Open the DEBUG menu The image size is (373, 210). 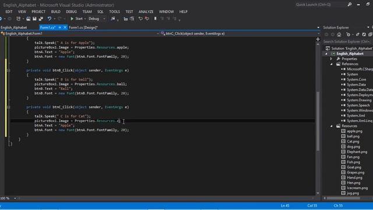[71, 12]
